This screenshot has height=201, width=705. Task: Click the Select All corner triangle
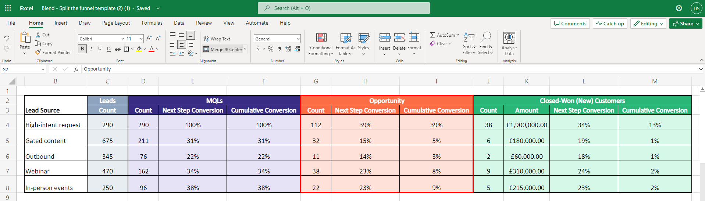[12, 81]
